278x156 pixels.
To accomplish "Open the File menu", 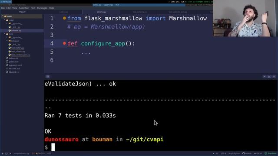I will click(x=3, y=8).
